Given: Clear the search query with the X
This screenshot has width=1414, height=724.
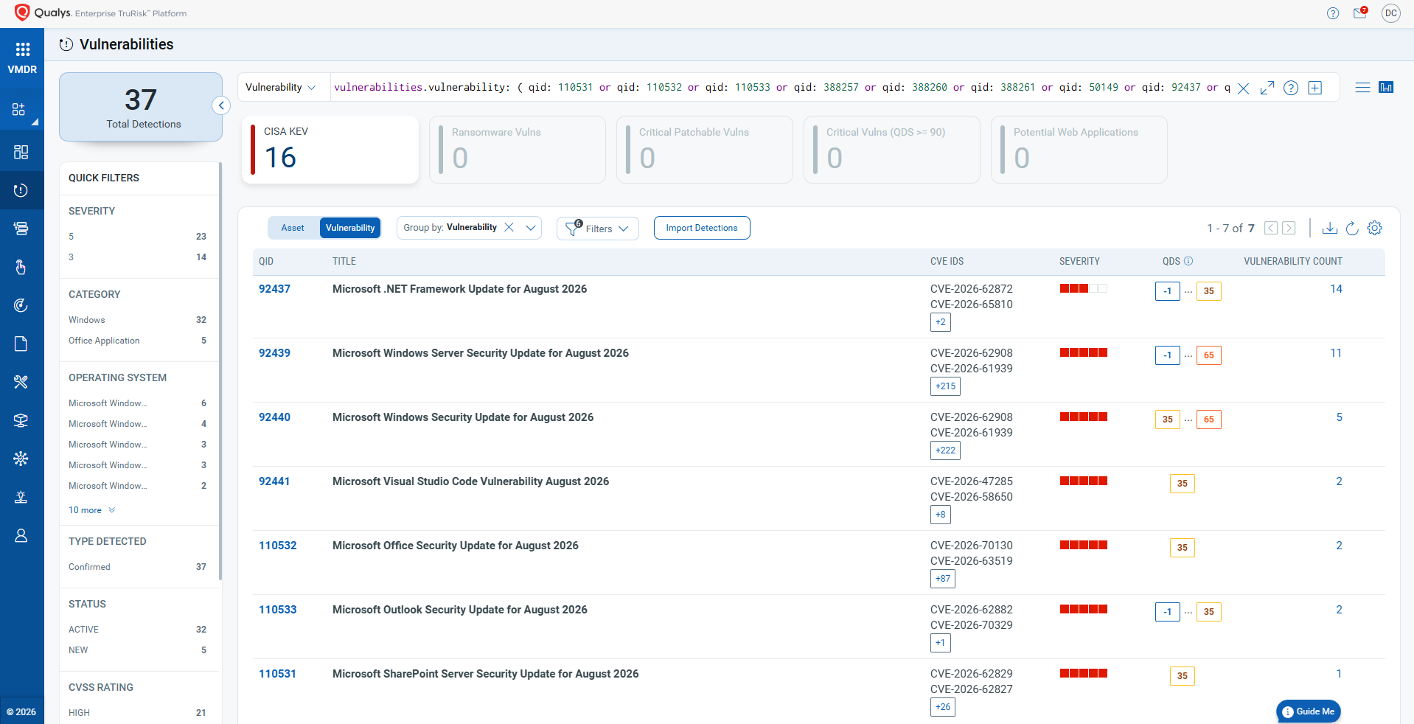Looking at the screenshot, I should pos(1244,88).
